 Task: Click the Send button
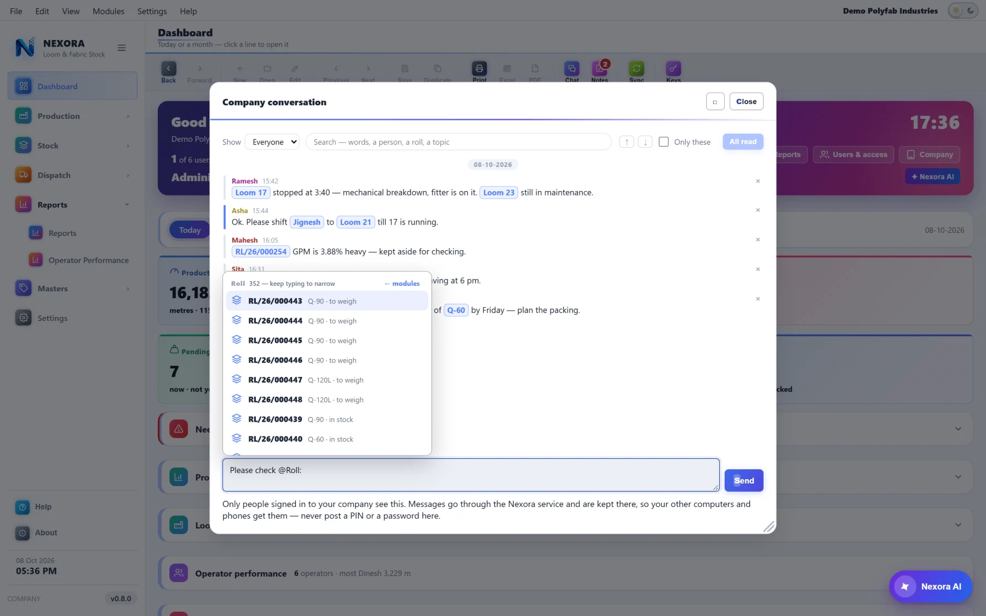(744, 481)
